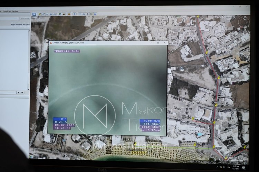Click the Save Image toolbar icon
The width and height of the screenshot is (259, 172).
point(88,14)
